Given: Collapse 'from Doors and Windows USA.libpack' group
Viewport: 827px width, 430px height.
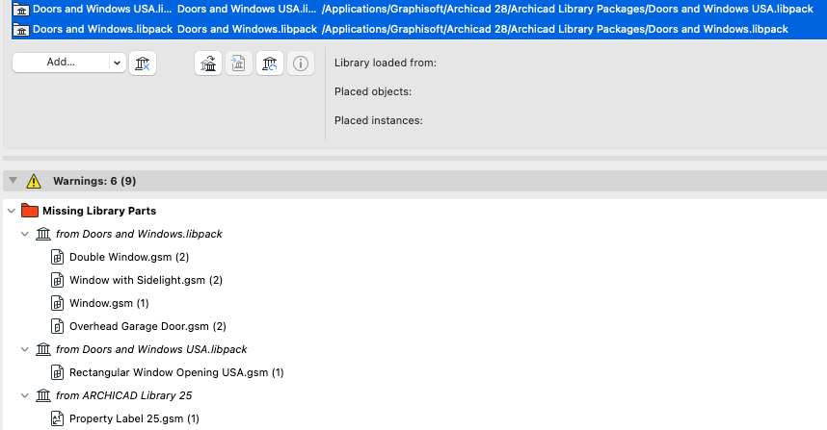Looking at the screenshot, I should click(x=25, y=349).
